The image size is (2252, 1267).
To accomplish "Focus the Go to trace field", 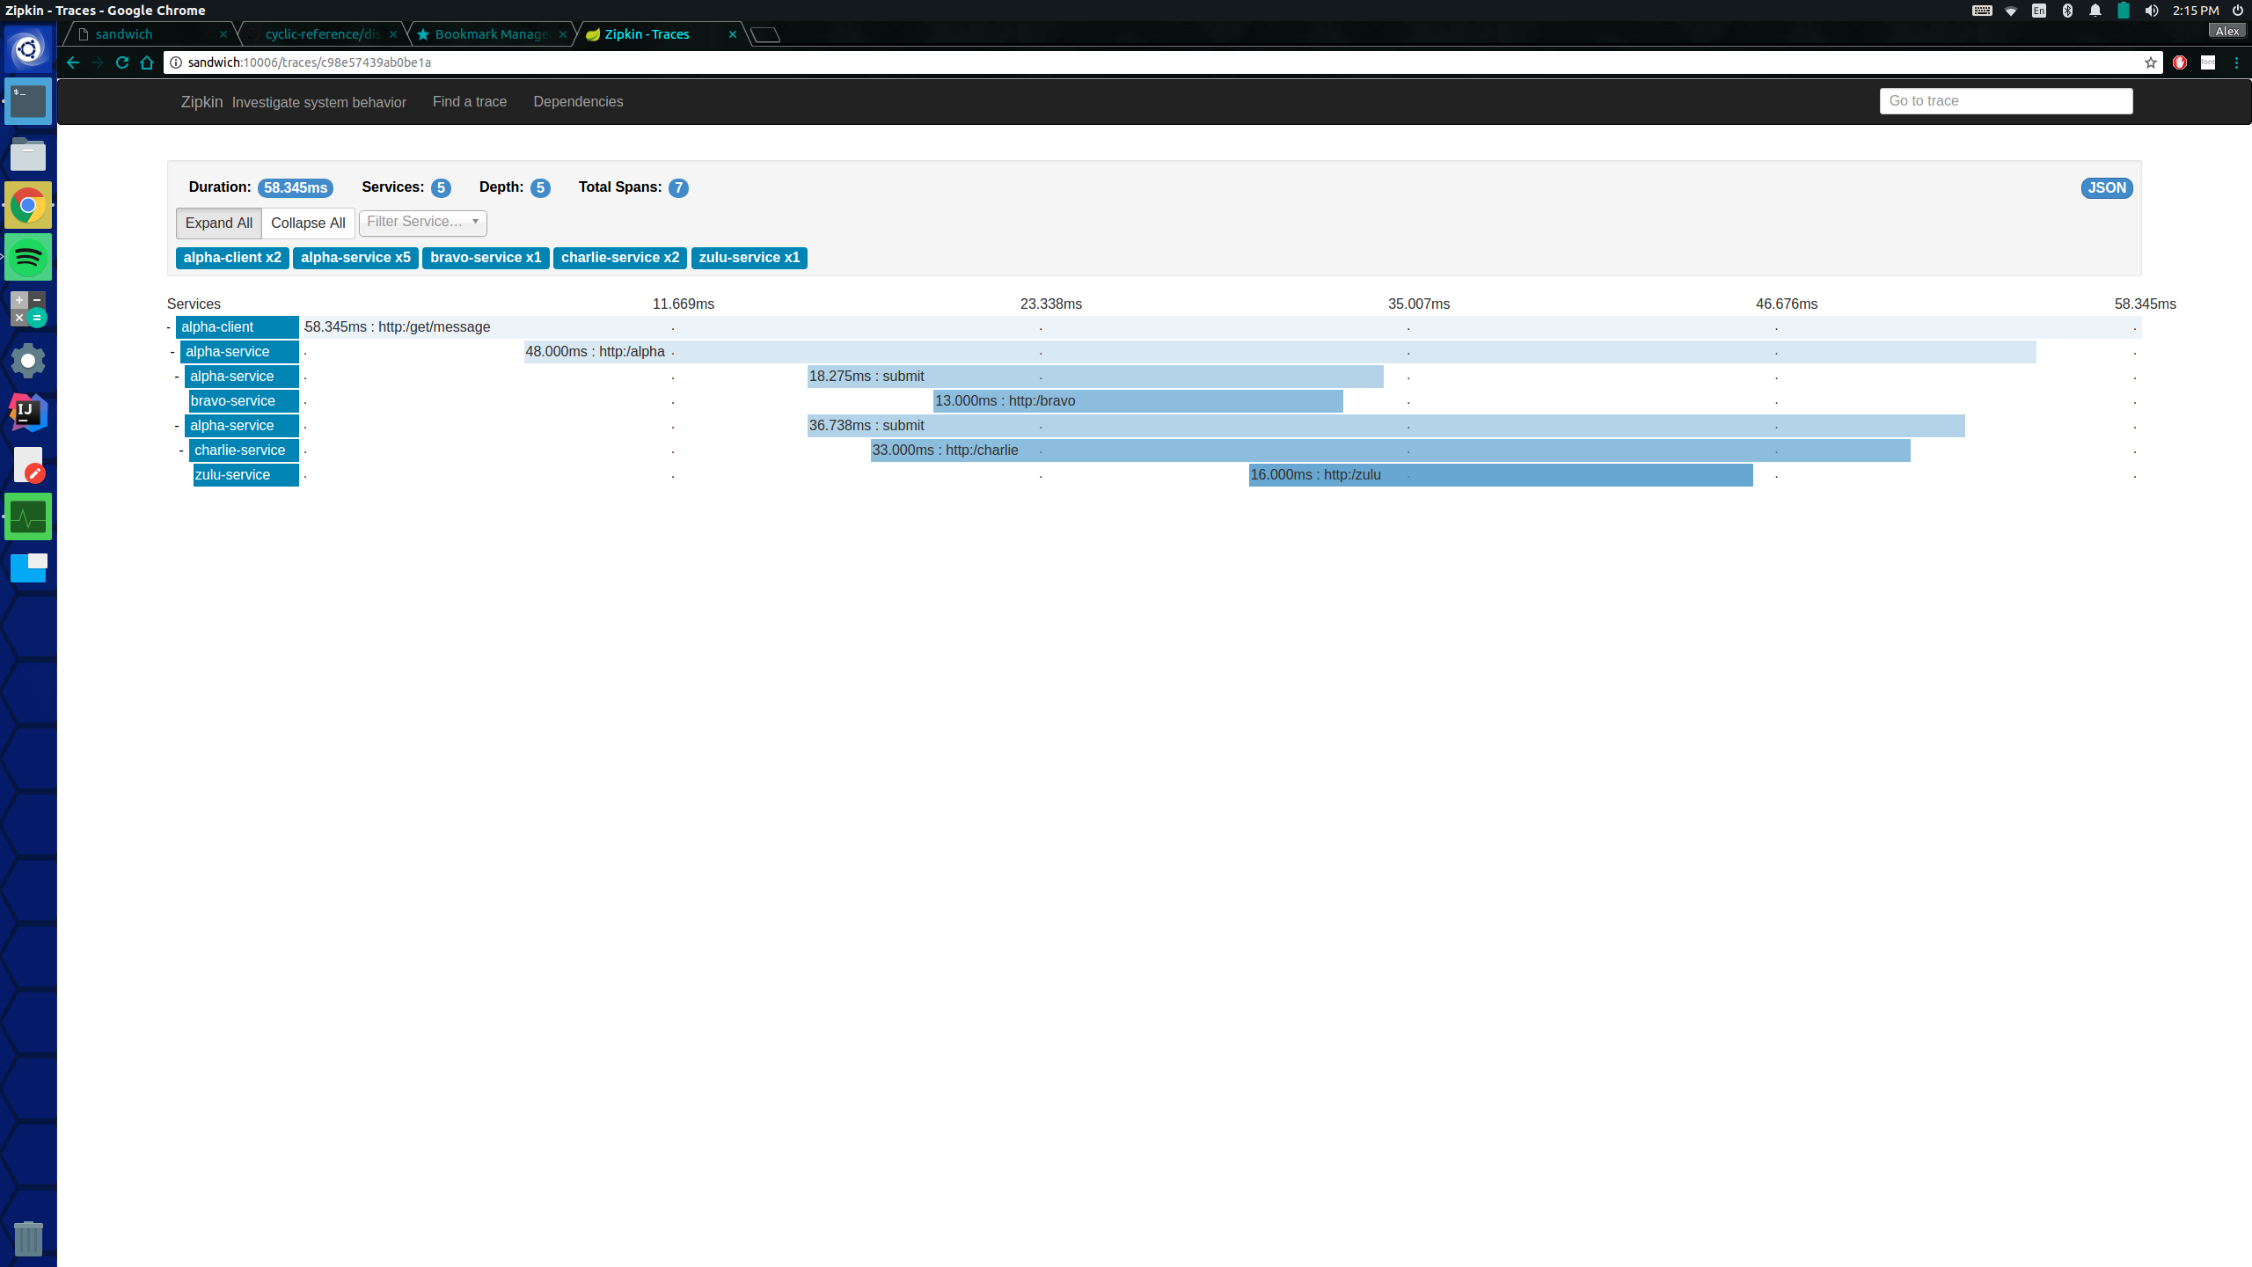I will (x=2006, y=101).
